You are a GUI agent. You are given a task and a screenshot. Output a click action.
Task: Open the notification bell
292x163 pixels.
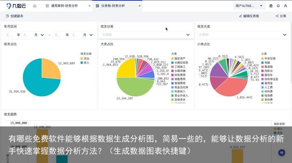[x=278, y=6]
